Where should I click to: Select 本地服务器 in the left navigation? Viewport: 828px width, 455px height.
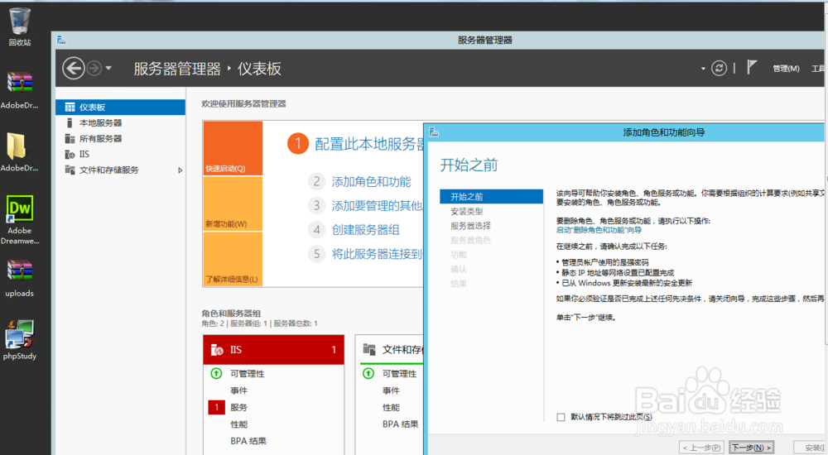click(120, 123)
